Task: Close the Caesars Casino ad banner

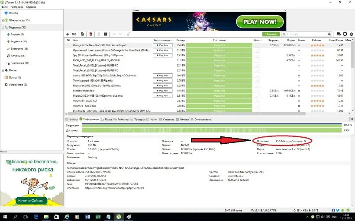Action: click(x=285, y=10)
